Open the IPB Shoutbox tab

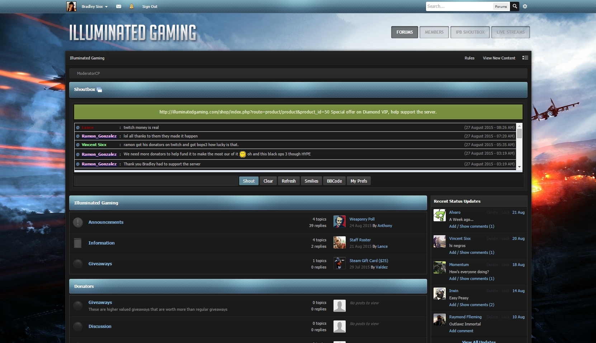(x=470, y=32)
